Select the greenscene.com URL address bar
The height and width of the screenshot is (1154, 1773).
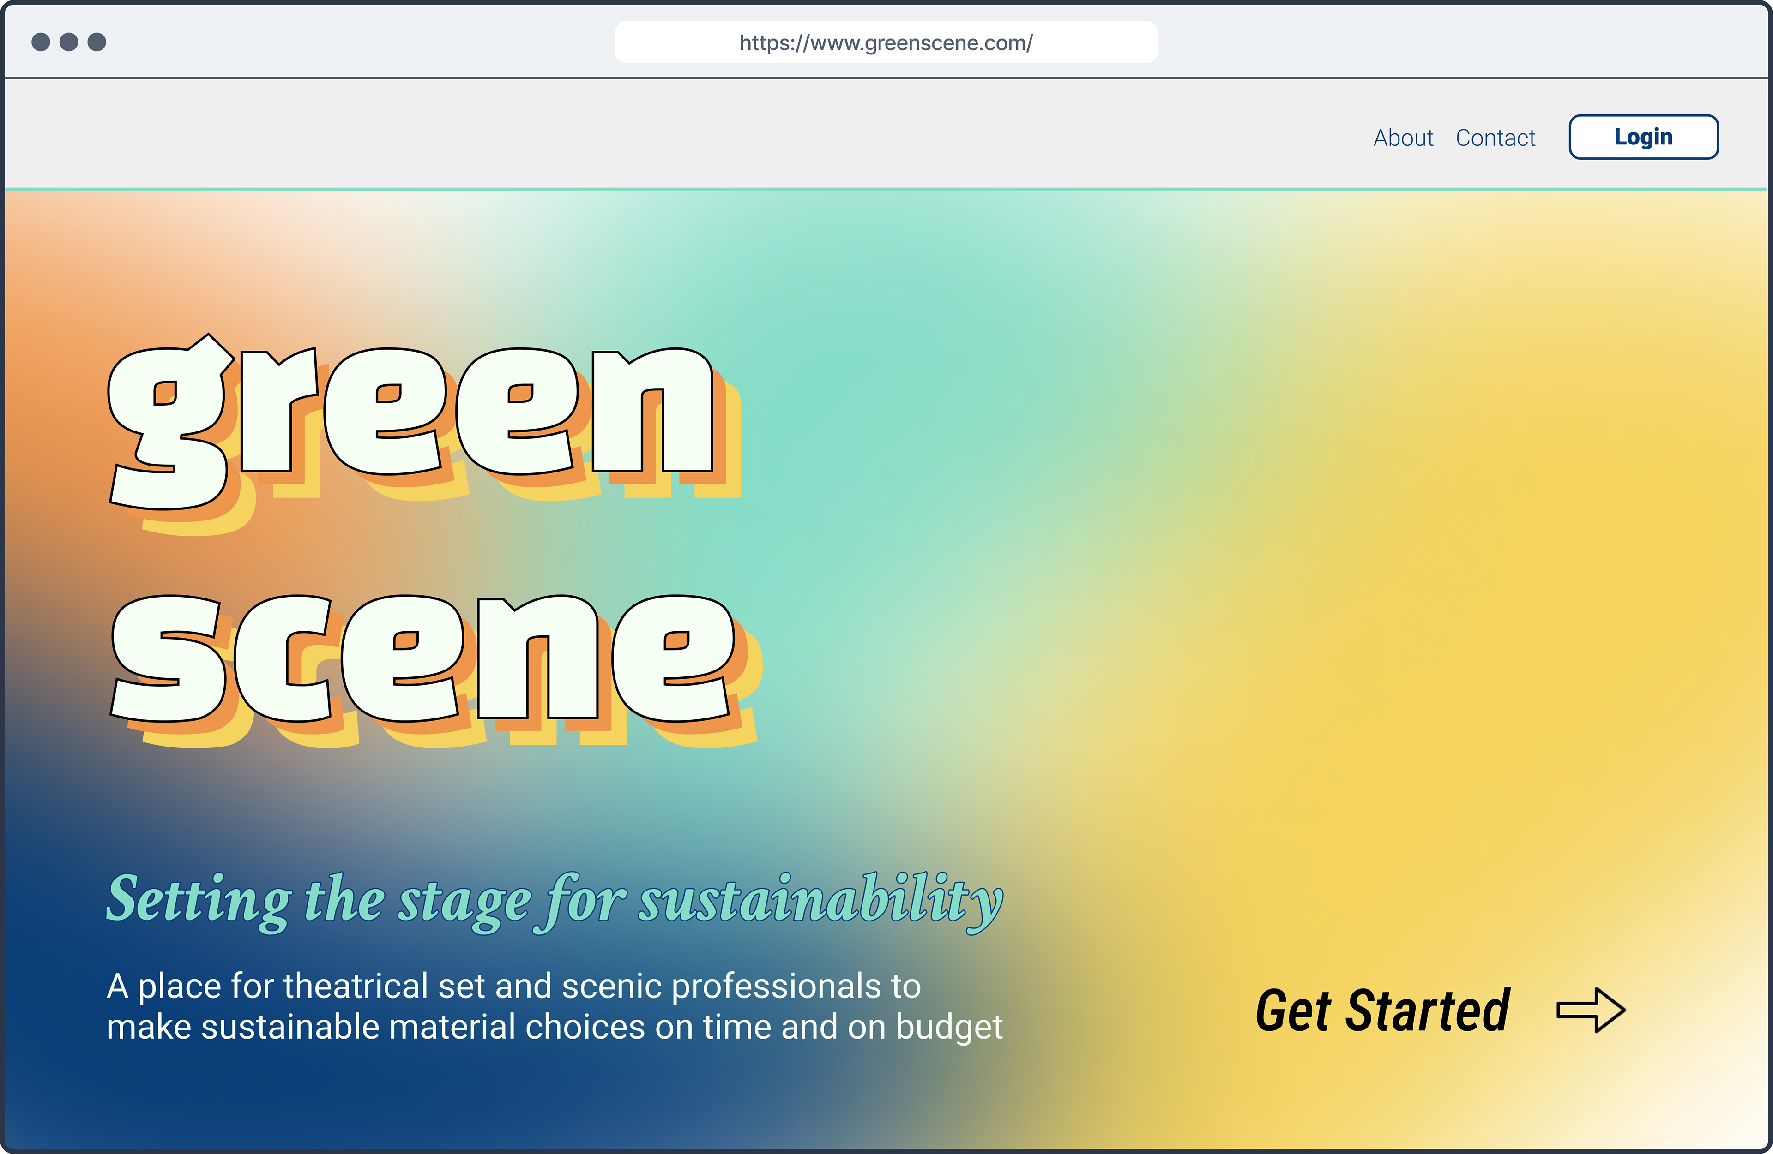(886, 42)
